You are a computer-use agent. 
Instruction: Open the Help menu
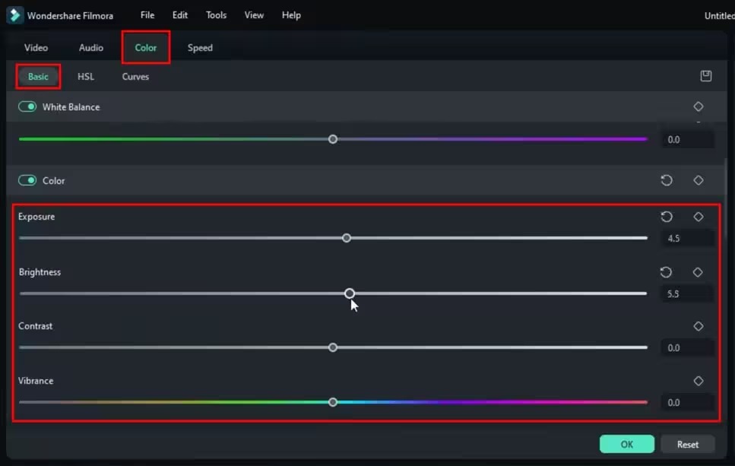[x=291, y=15]
